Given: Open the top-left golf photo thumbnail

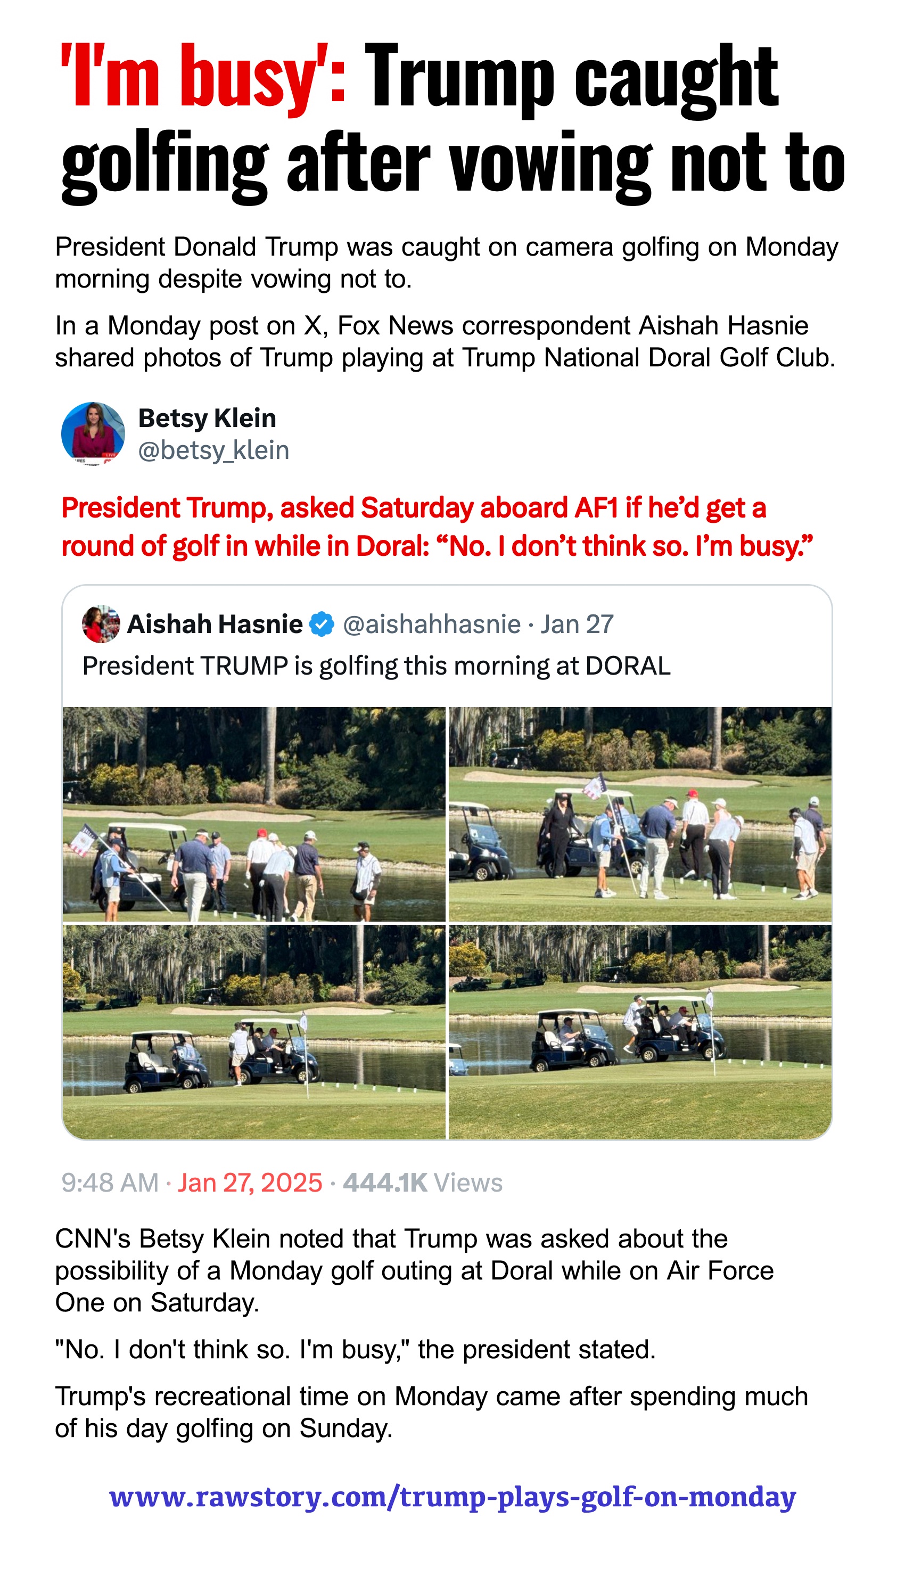Looking at the screenshot, I should (x=254, y=814).
